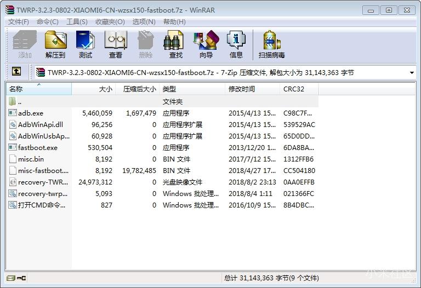Click the recovery-twrp... batch file icon
The height and width of the screenshot is (288, 421).
(13, 193)
